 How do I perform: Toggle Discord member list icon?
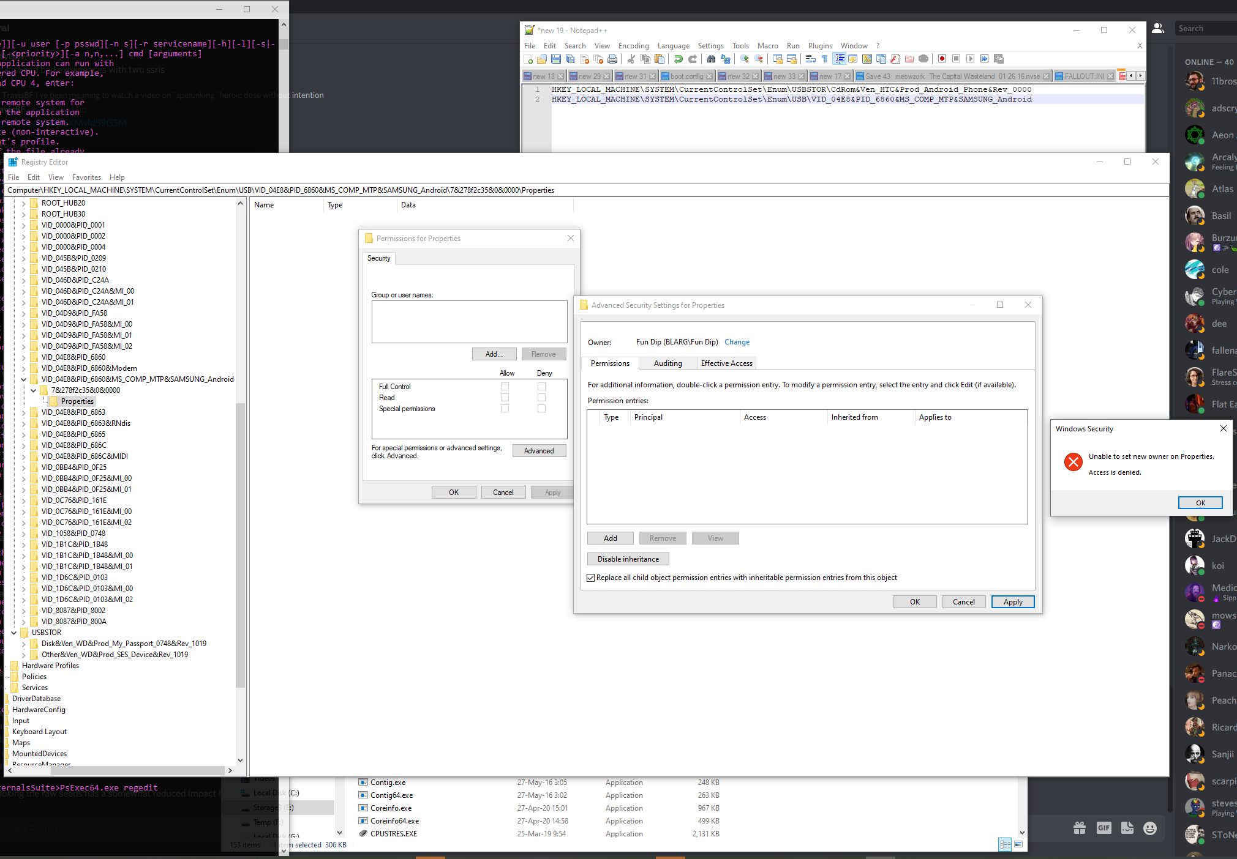[x=1158, y=28]
